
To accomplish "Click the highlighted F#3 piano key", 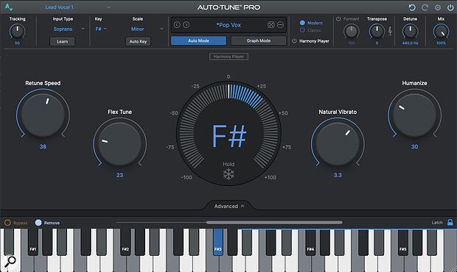I will point(217,242).
